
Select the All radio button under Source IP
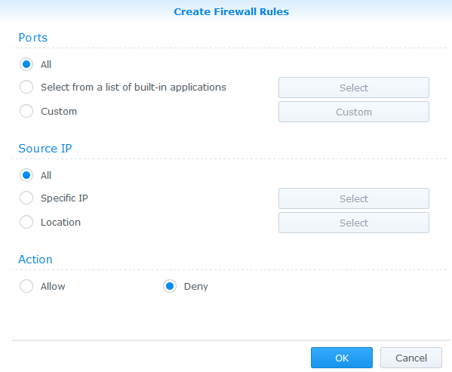coord(26,175)
